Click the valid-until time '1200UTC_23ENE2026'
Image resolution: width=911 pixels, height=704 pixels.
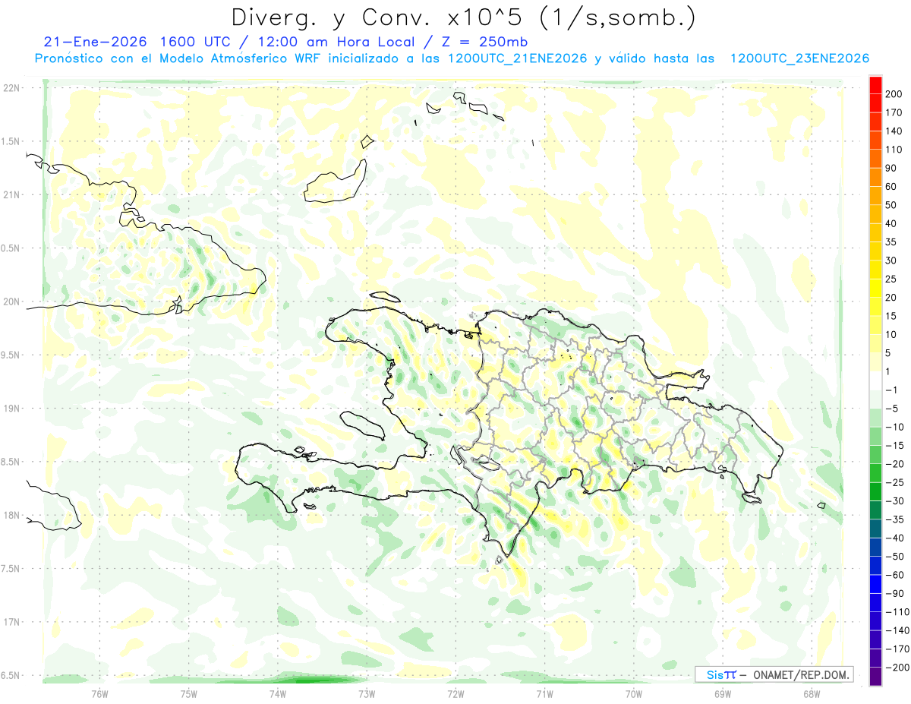799,58
